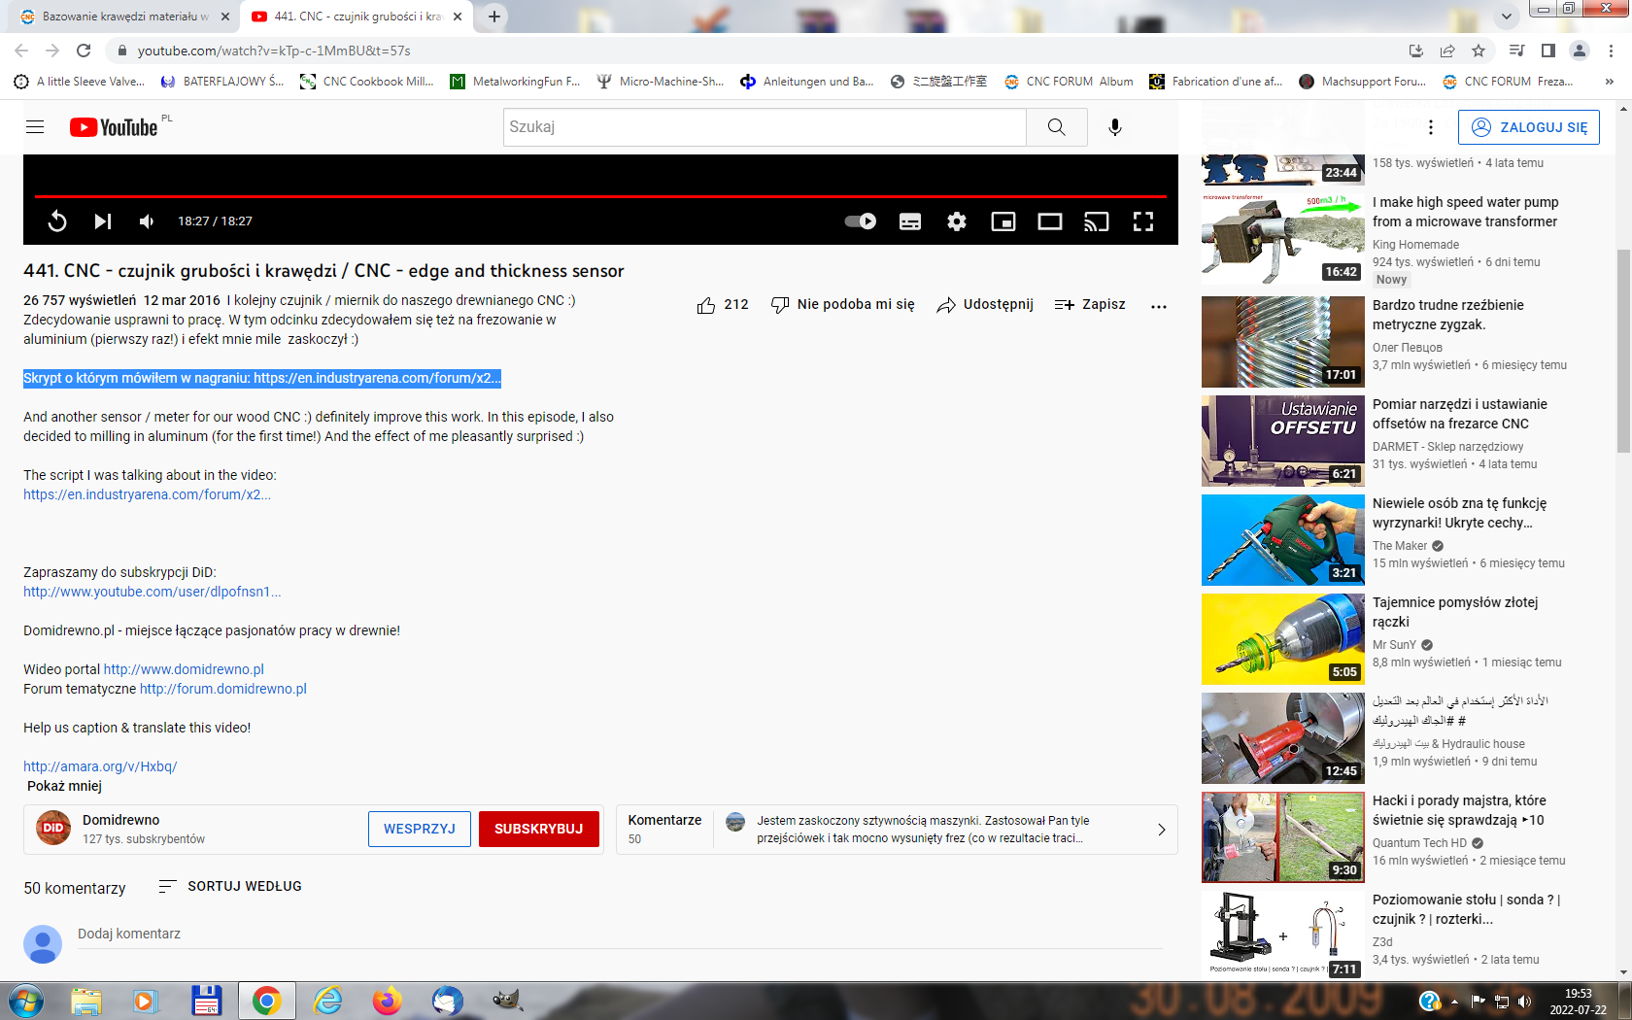
Task: Show more bookmarks chevron
Action: [1610, 82]
